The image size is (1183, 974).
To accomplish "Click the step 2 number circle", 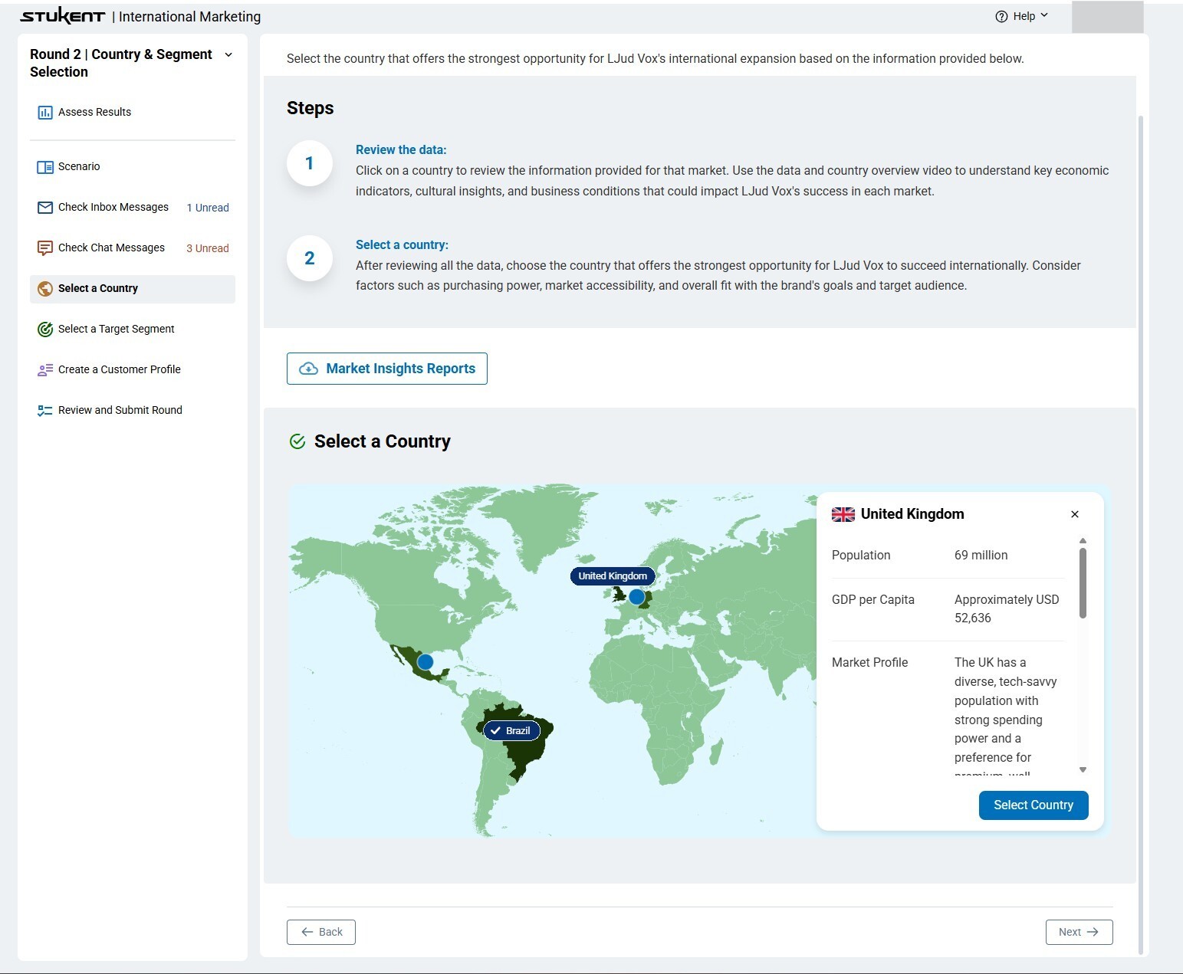I will (x=310, y=258).
